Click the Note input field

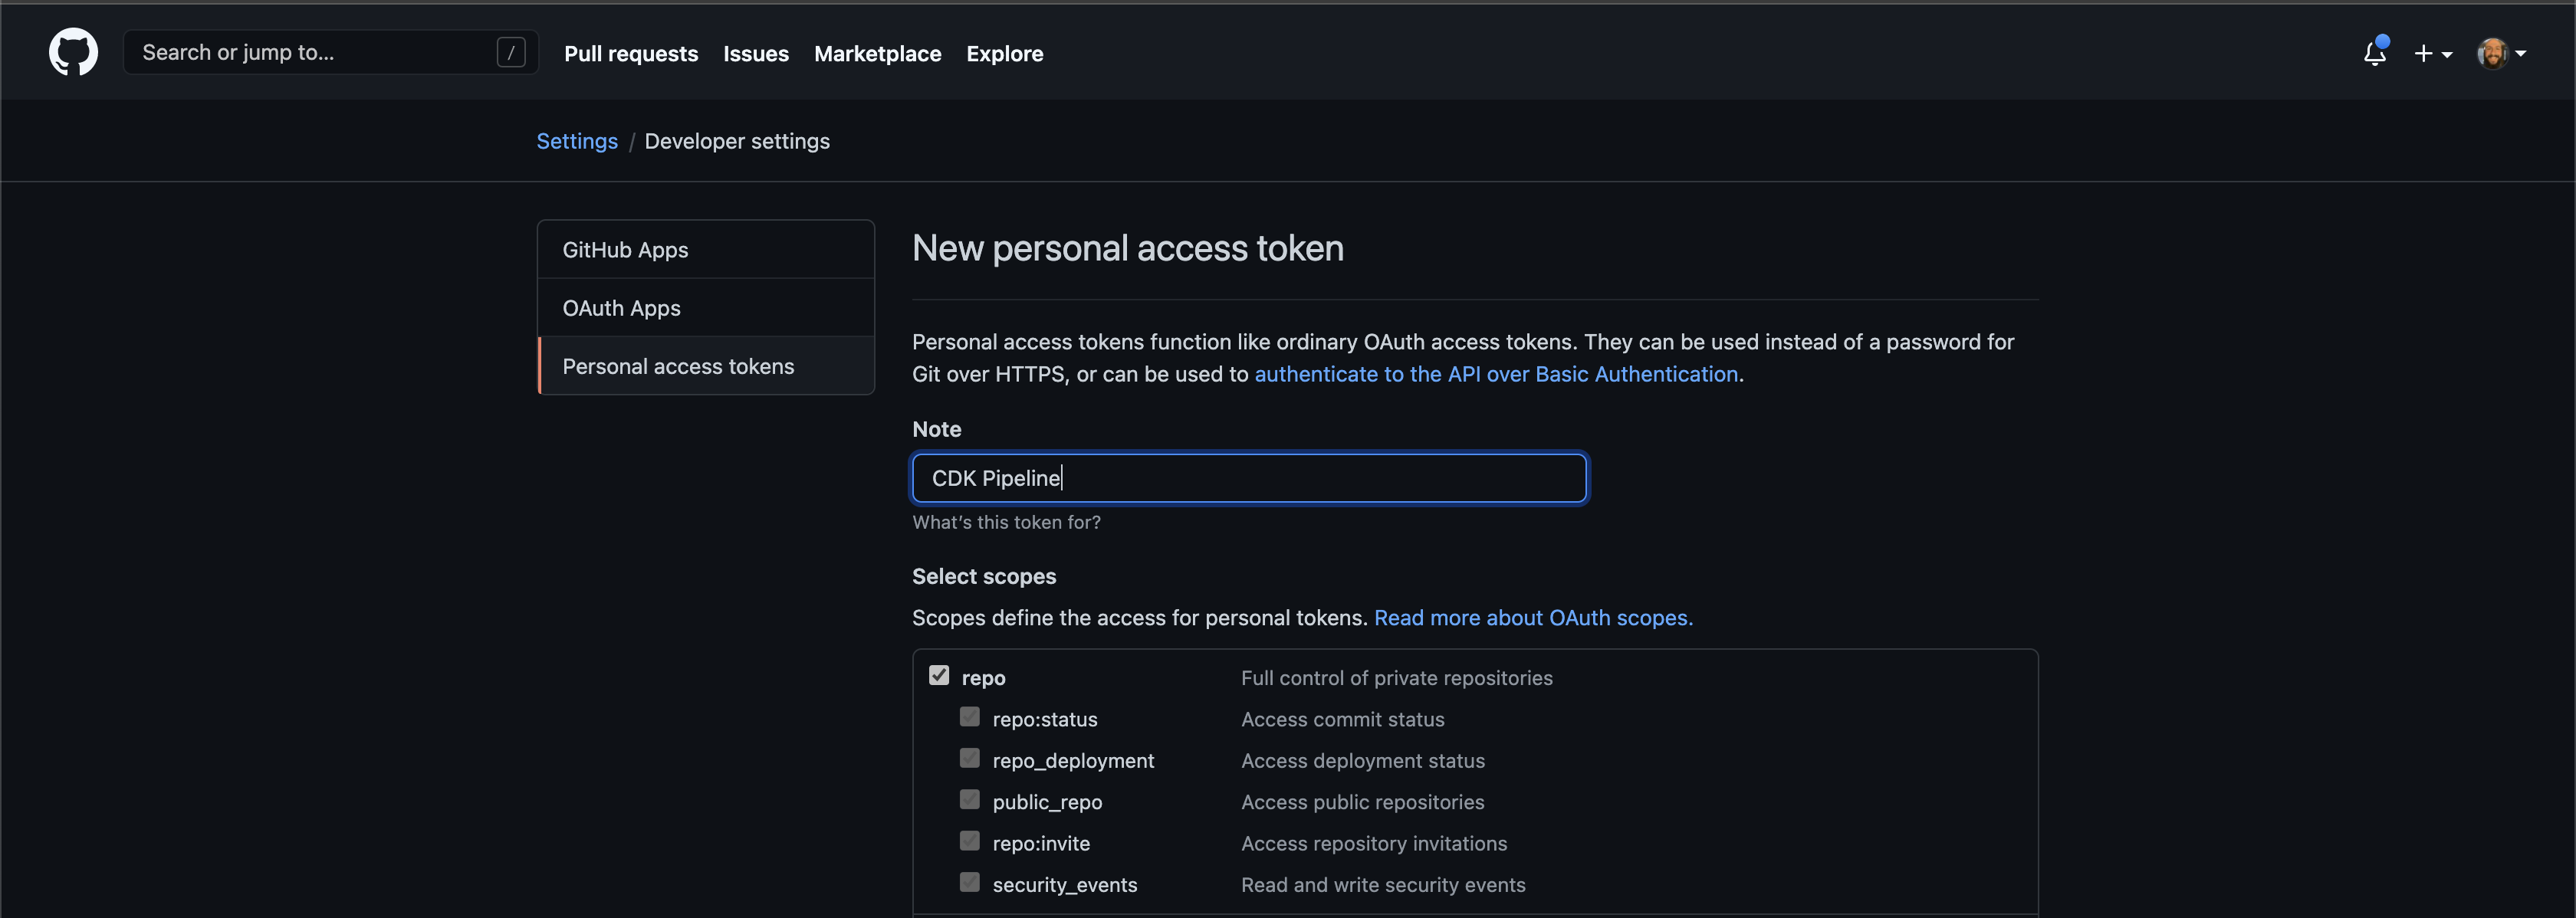tap(1249, 477)
